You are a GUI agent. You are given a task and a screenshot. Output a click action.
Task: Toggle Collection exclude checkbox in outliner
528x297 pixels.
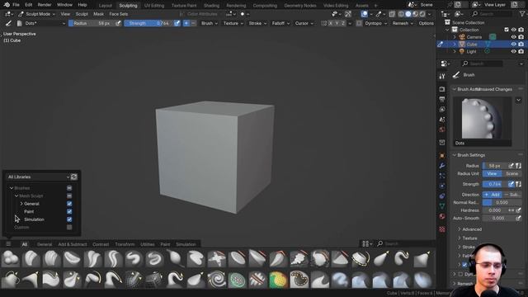[x=507, y=30]
